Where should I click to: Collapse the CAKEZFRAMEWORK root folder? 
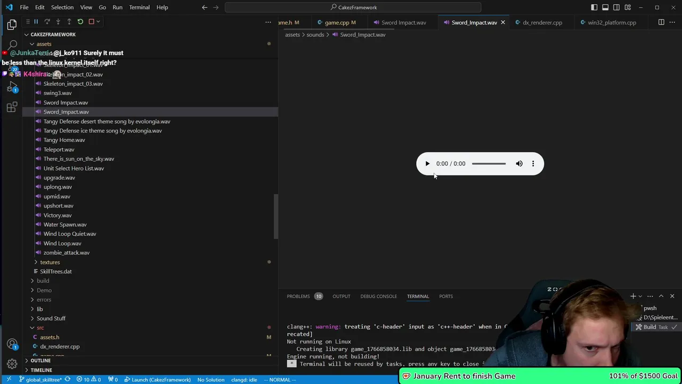point(53,34)
